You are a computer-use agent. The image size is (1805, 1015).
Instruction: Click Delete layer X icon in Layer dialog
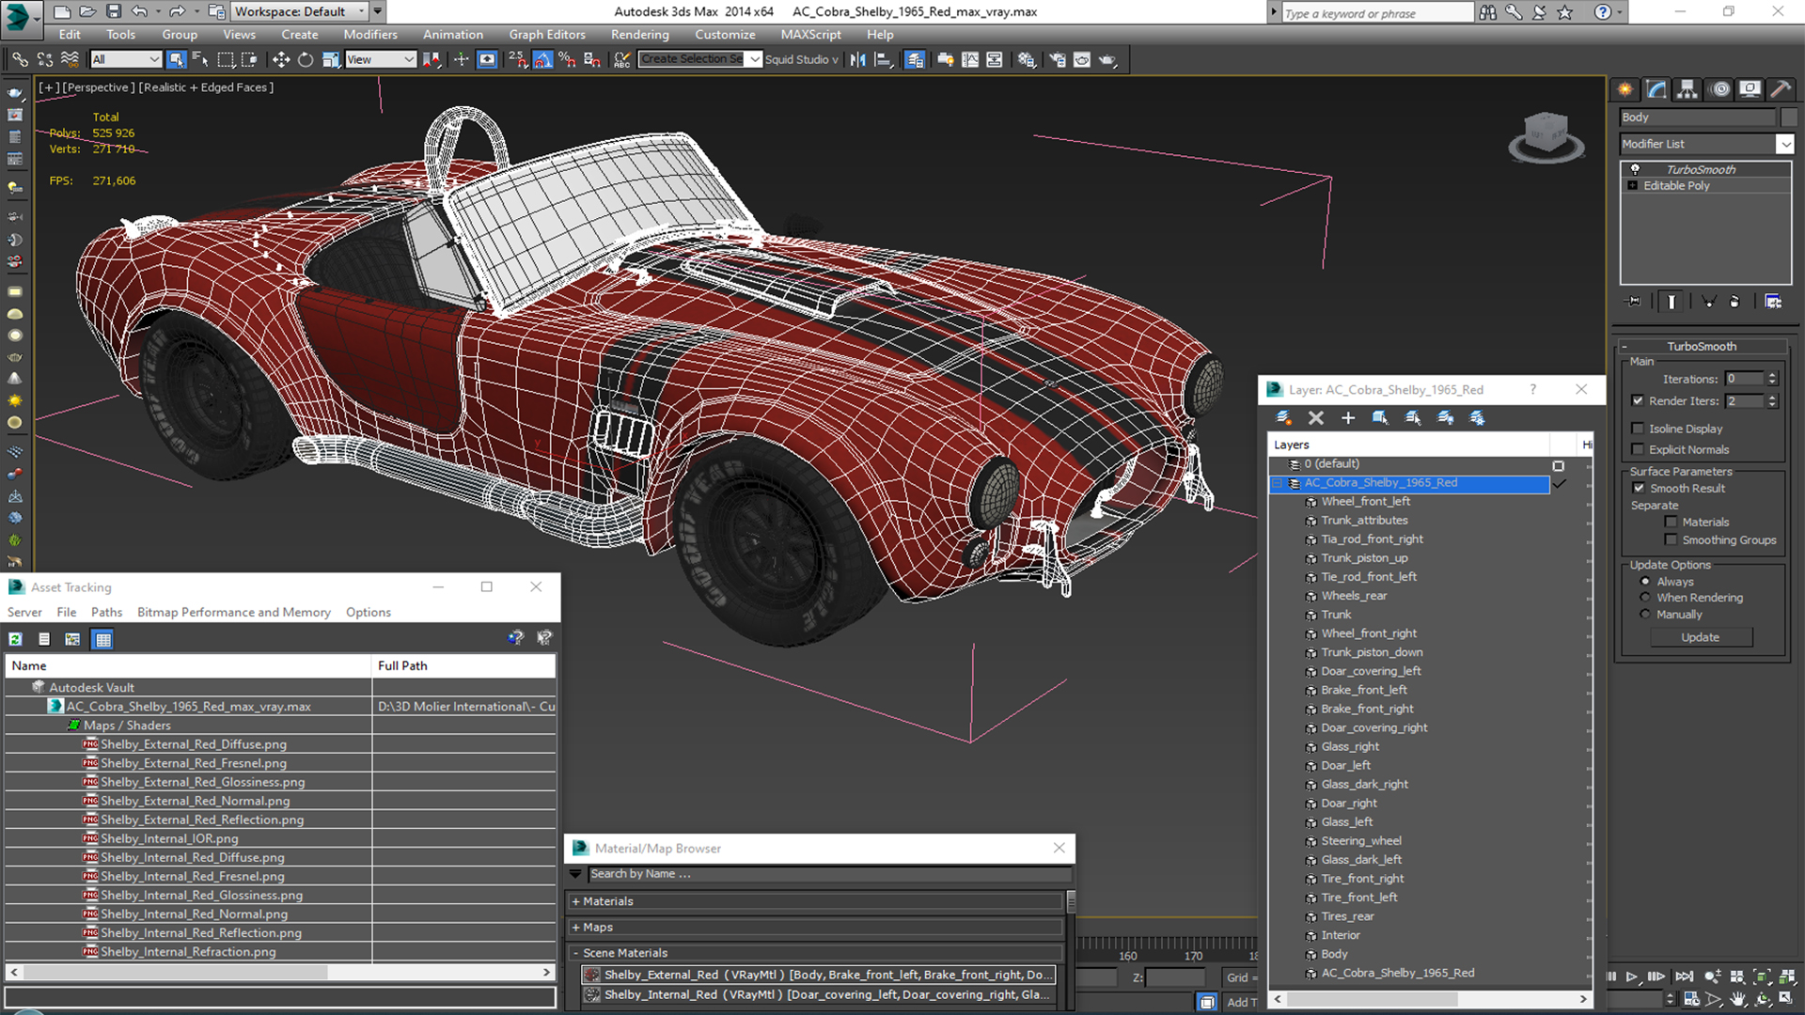tap(1316, 417)
